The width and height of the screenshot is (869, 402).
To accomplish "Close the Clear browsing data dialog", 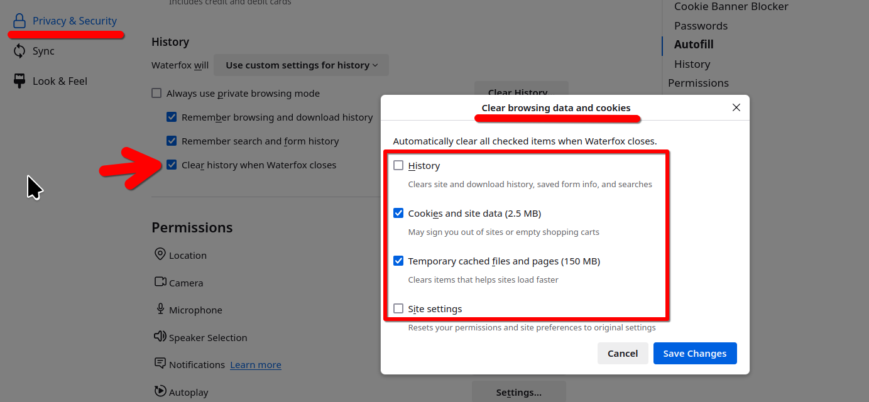I will coord(736,107).
